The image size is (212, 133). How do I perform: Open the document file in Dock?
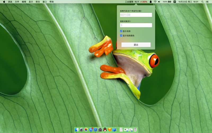tap(121, 130)
